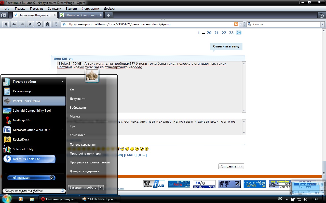Open RocketDock from Start menu
This screenshot has width=326, height=203.
click(x=34, y=140)
